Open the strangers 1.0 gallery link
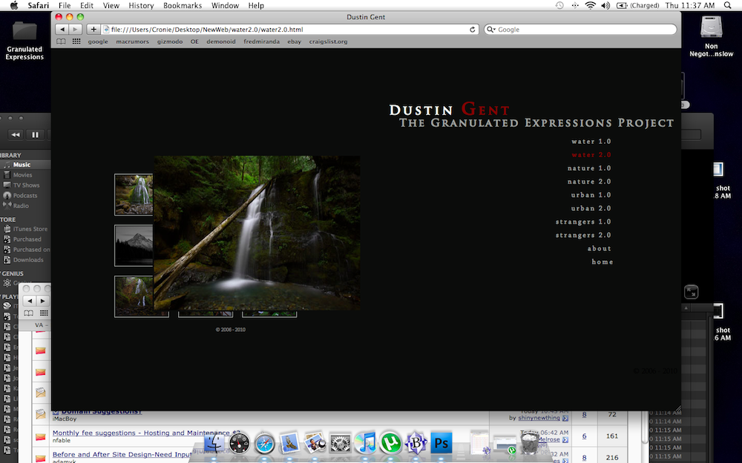This screenshot has width=742, height=463. (583, 221)
